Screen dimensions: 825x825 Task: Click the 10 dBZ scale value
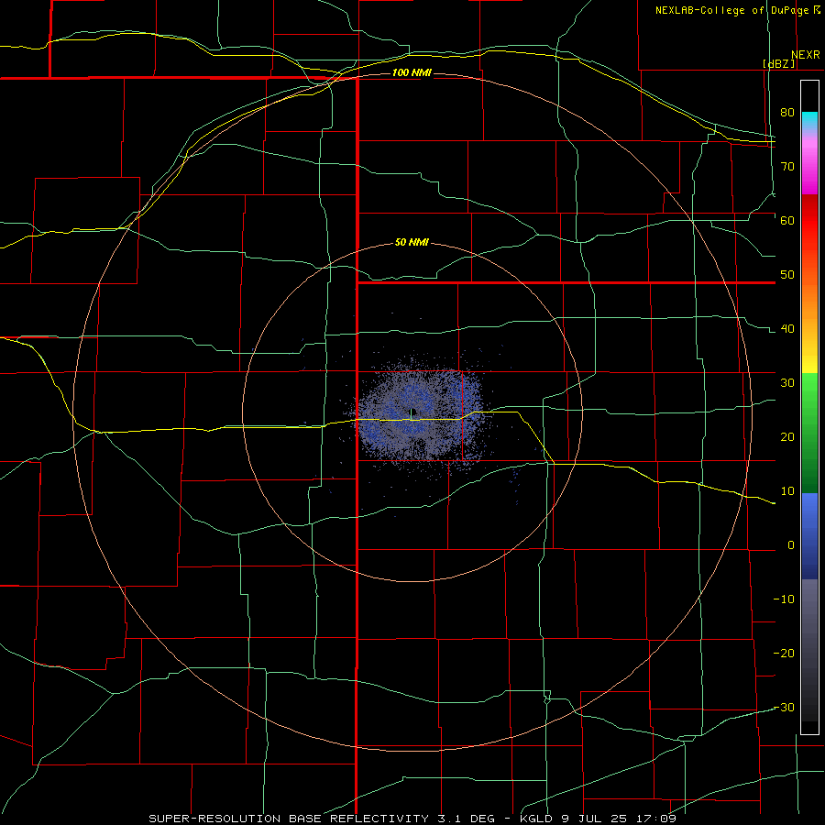787,491
